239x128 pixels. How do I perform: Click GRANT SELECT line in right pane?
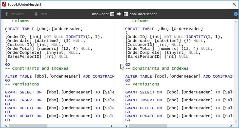click(179, 92)
